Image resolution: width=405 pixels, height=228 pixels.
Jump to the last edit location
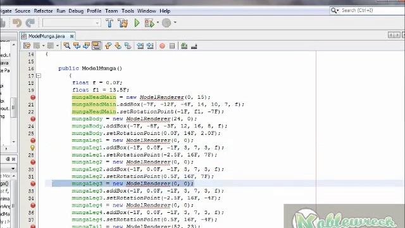click(27, 46)
